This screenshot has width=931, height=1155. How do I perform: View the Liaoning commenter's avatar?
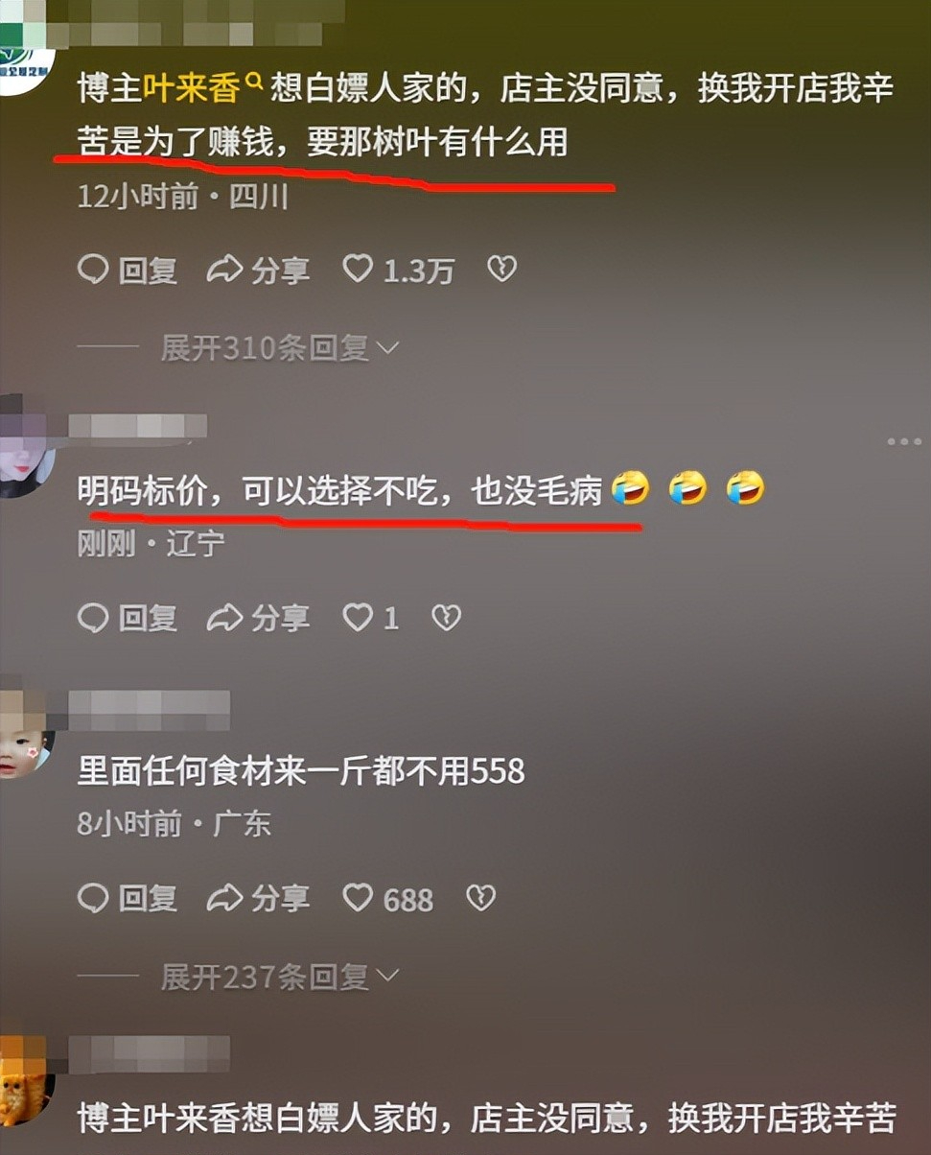[x=27, y=447]
